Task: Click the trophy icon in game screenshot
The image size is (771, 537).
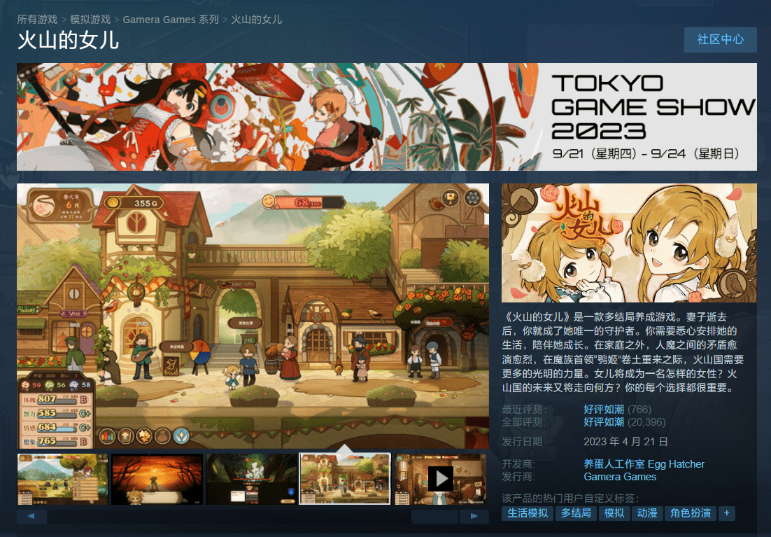Action: pos(449,198)
